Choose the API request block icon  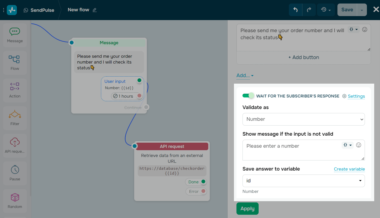pos(15,145)
